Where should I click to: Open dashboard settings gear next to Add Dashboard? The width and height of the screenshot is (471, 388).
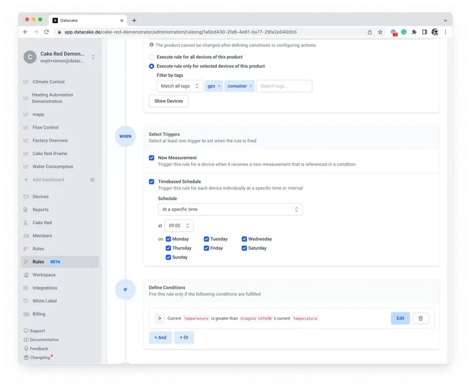[x=92, y=180]
